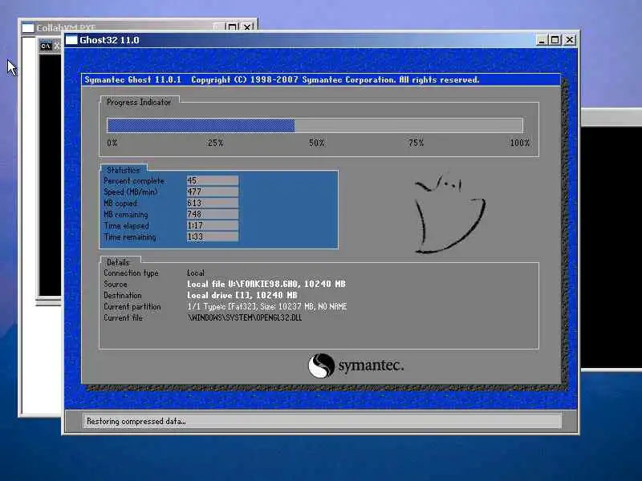Click the 25% progress marker label

tap(215, 143)
